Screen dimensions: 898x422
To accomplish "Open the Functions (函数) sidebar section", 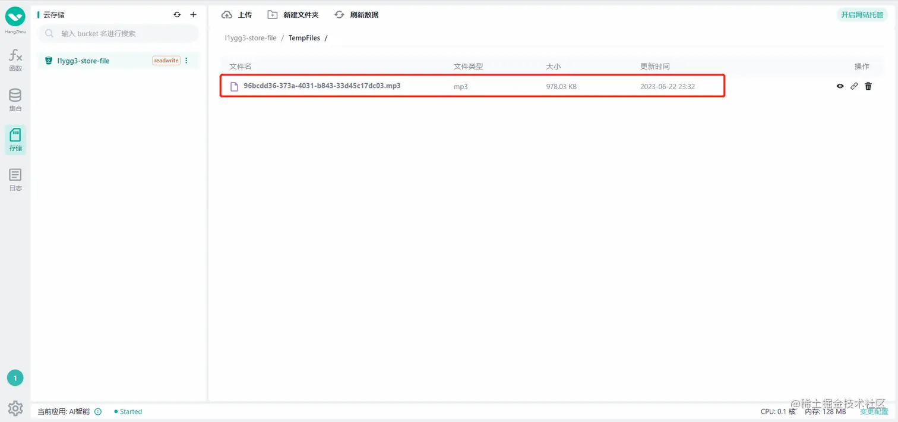I will (15, 61).
